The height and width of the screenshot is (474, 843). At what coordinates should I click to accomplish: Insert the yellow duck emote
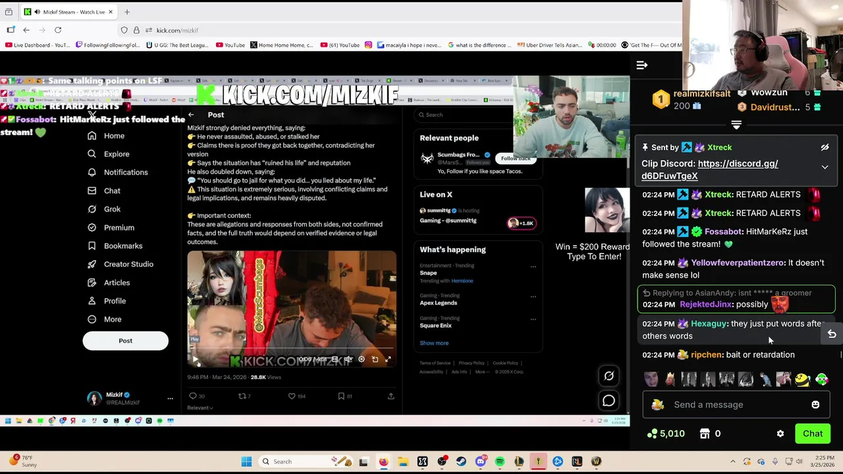click(802, 379)
